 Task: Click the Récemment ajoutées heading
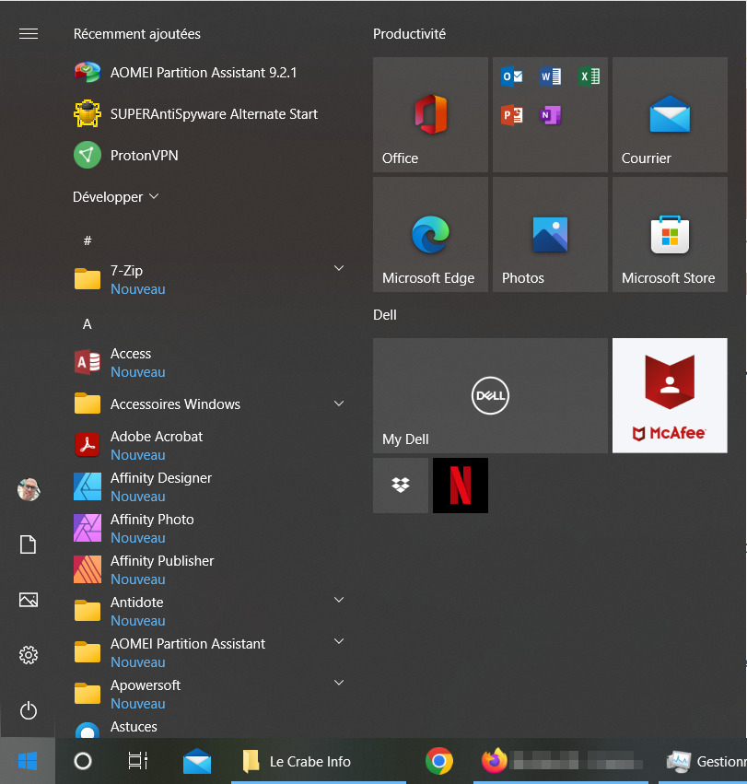137,34
